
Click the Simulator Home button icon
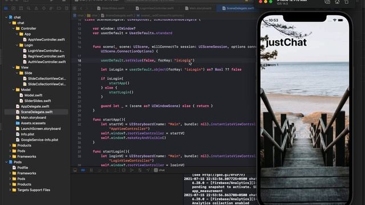(337, 2)
